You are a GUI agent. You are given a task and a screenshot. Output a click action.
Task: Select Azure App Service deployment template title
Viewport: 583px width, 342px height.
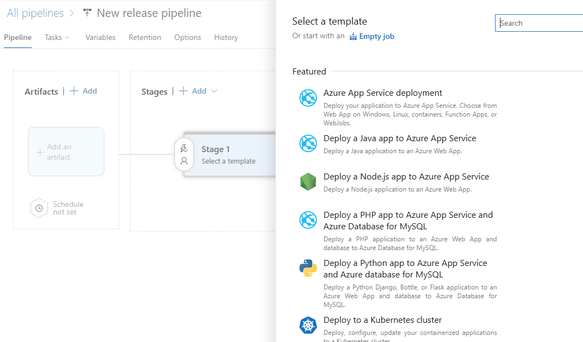pos(382,93)
